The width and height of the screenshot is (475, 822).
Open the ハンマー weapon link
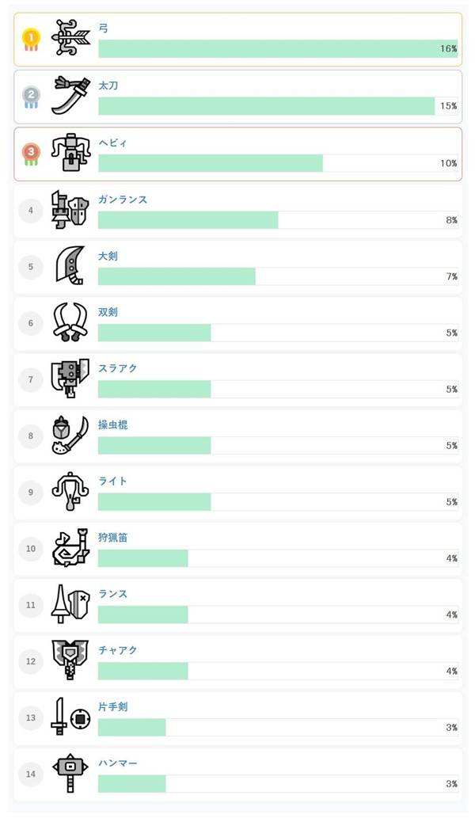pyautogui.click(x=117, y=763)
